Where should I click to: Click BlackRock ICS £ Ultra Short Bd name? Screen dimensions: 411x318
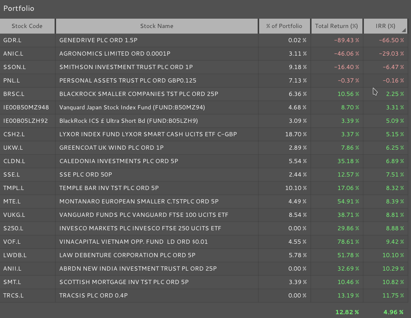(x=128, y=121)
